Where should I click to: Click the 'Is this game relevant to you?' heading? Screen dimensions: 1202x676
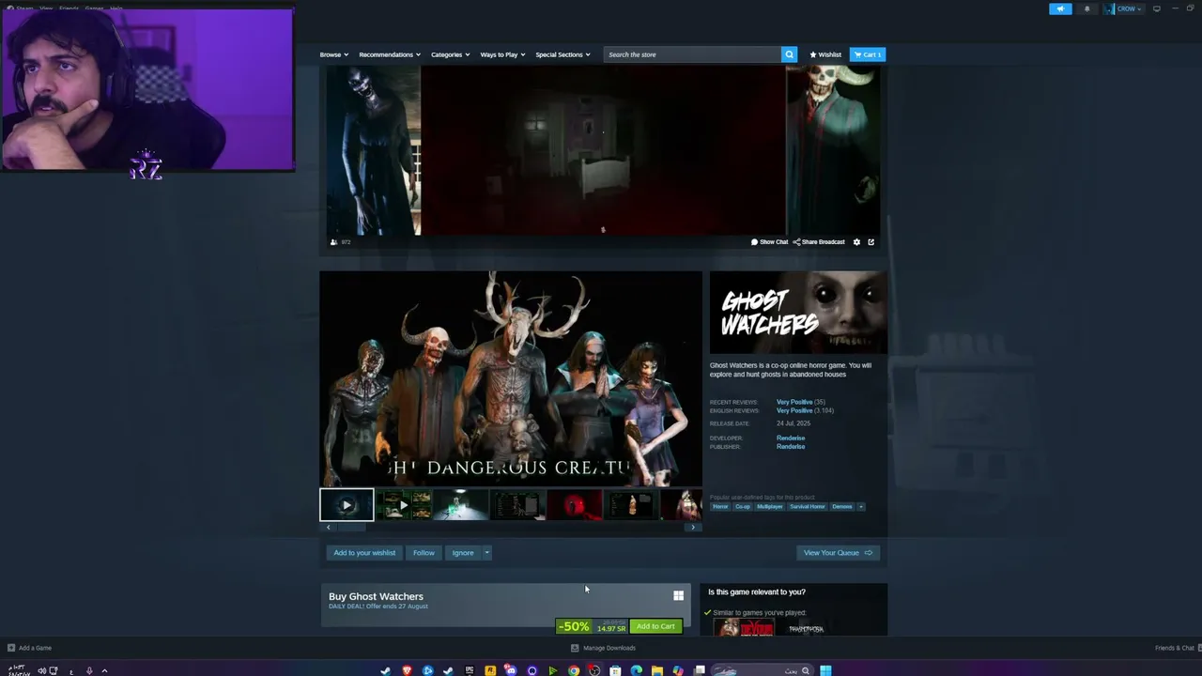point(757,592)
